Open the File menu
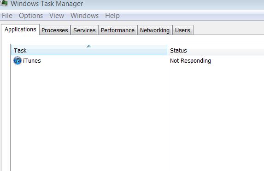 7,16
